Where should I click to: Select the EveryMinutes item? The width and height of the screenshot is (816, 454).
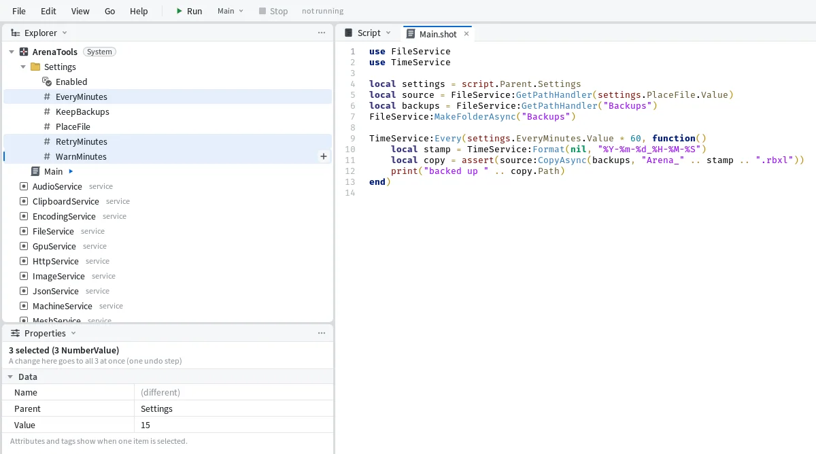point(167,97)
